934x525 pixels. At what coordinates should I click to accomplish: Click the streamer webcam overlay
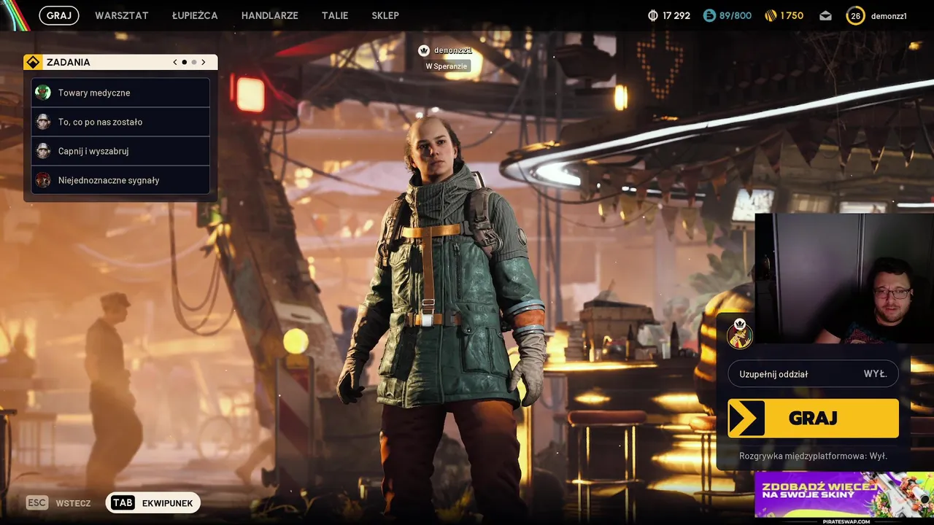[844, 278]
